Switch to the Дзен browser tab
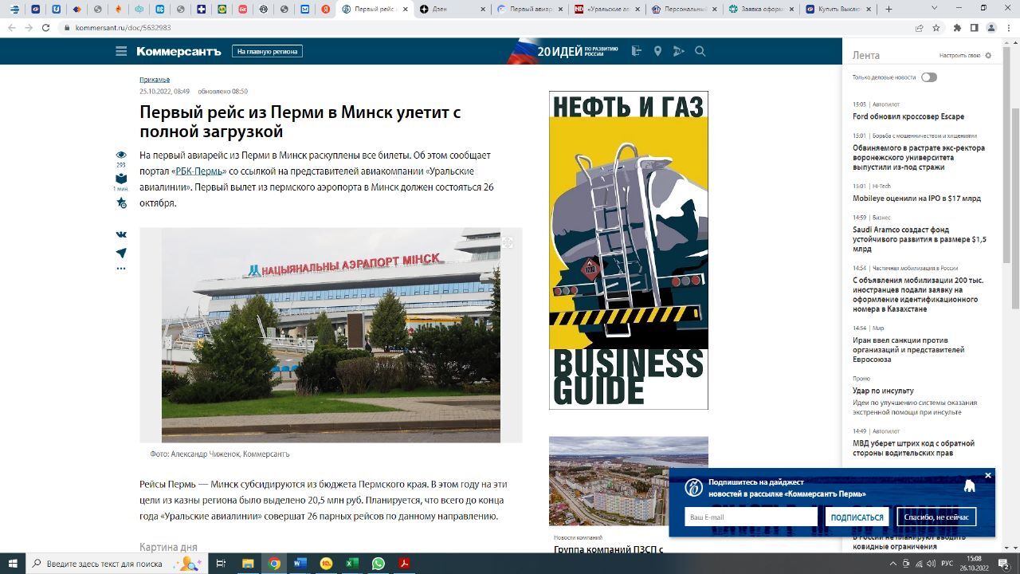 450,10
